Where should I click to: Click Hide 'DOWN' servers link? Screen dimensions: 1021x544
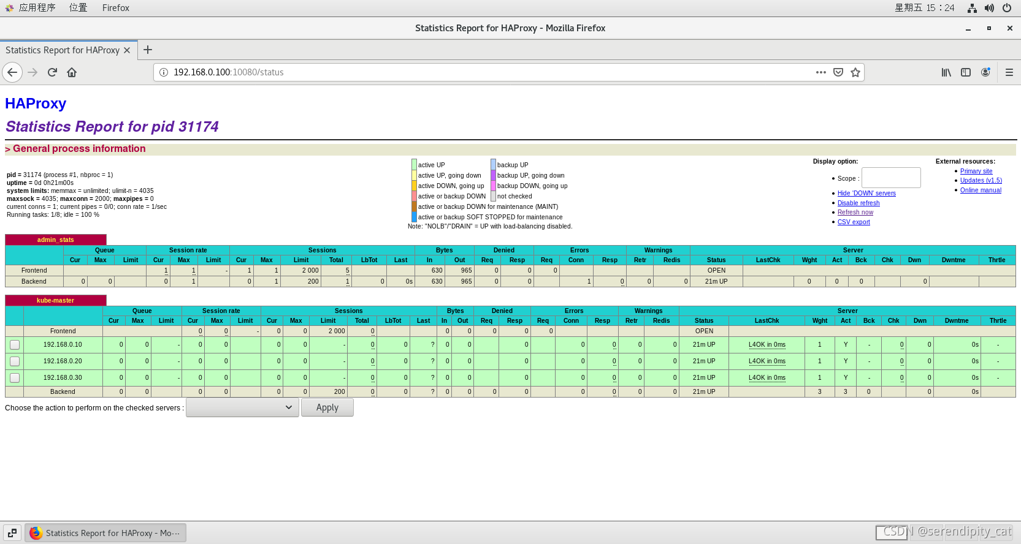tap(866, 194)
